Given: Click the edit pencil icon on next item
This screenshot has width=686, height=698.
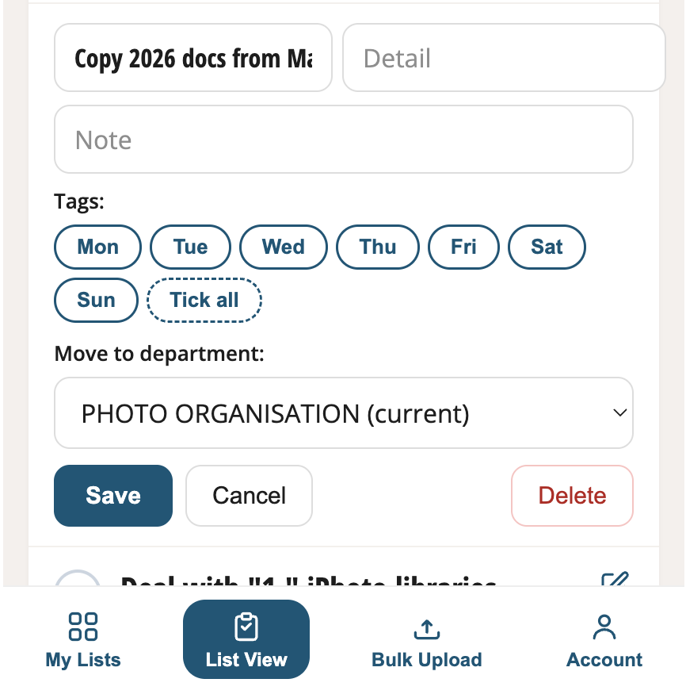Looking at the screenshot, I should pyautogui.click(x=615, y=579).
